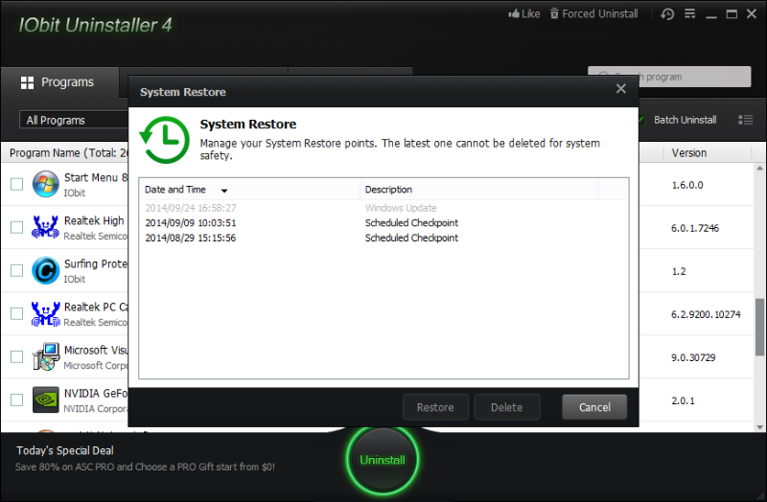
Task: Click the restore history clock icon
Action: click(x=667, y=14)
